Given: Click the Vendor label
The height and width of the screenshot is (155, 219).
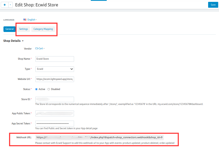Looking at the screenshot, I should click(x=28, y=49).
